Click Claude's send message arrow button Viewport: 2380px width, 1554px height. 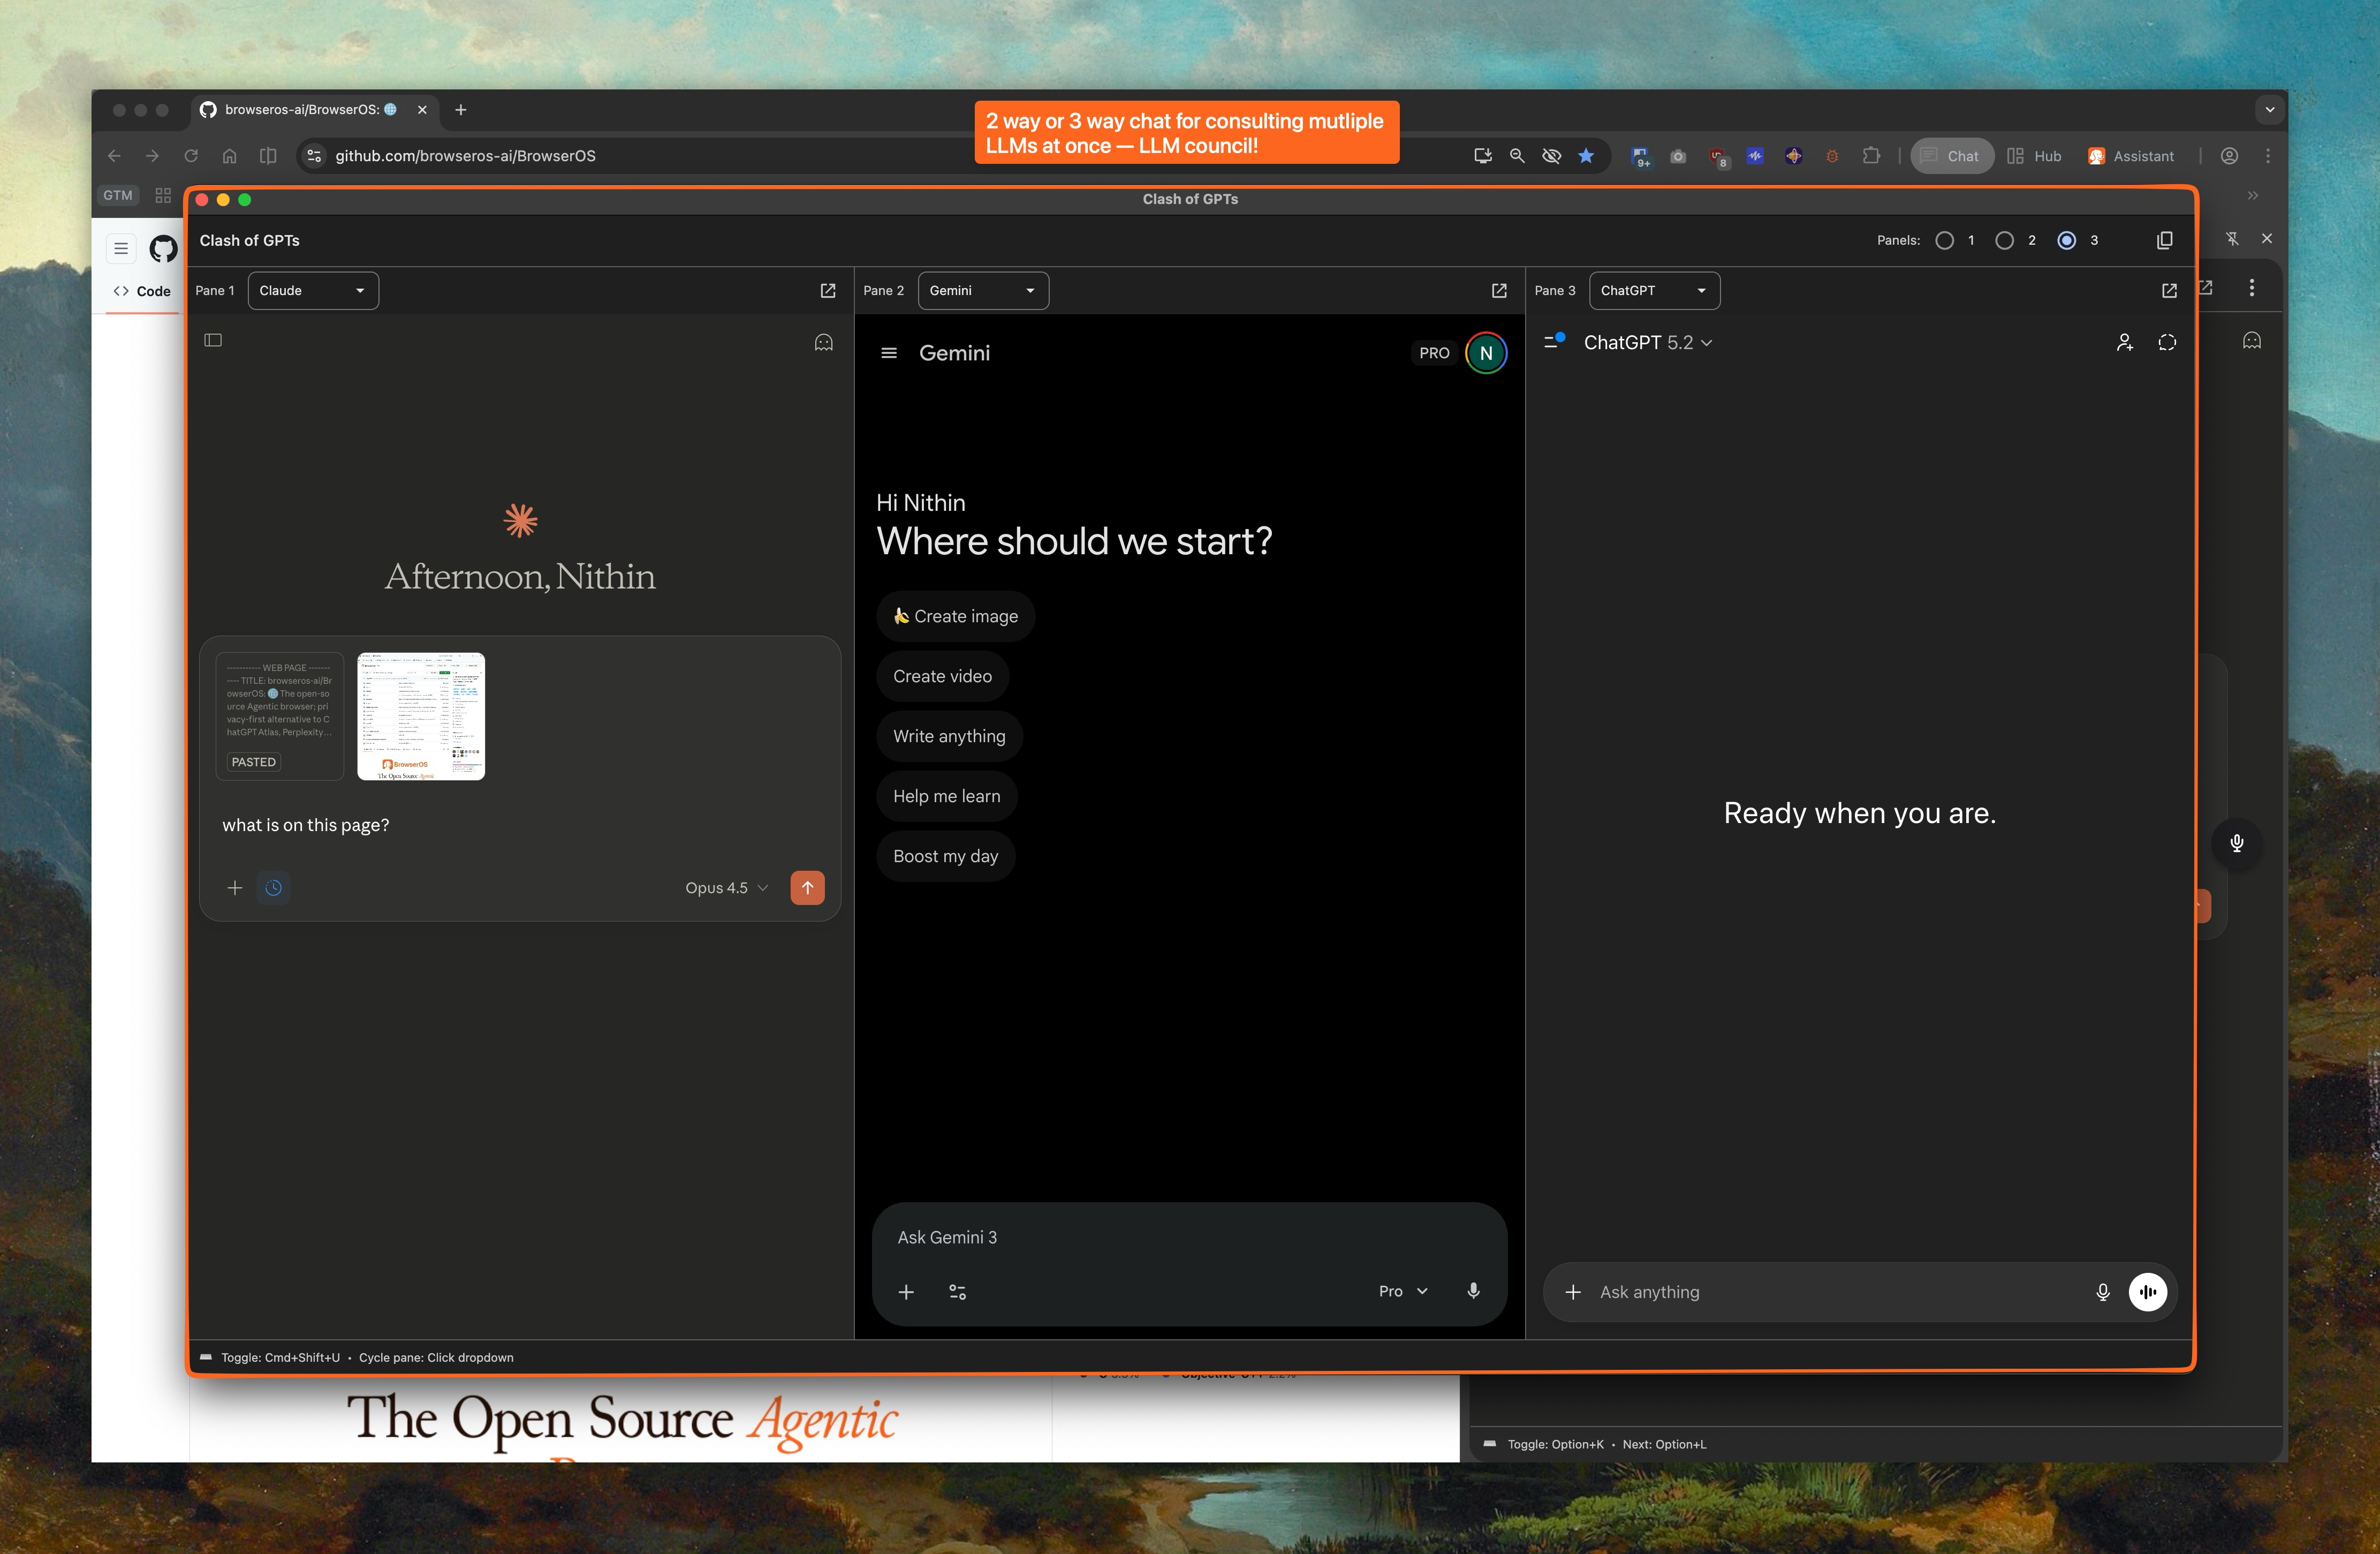point(807,887)
